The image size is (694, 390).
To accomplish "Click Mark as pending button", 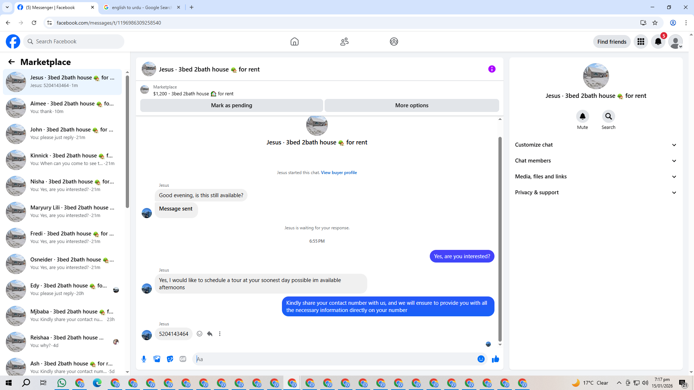I will 231,105.
